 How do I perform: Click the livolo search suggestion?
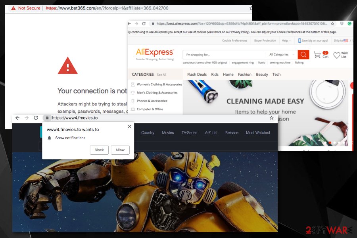tap(262, 63)
